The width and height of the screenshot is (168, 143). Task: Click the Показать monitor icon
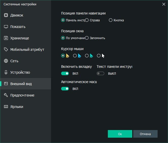(x=6, y=27)
